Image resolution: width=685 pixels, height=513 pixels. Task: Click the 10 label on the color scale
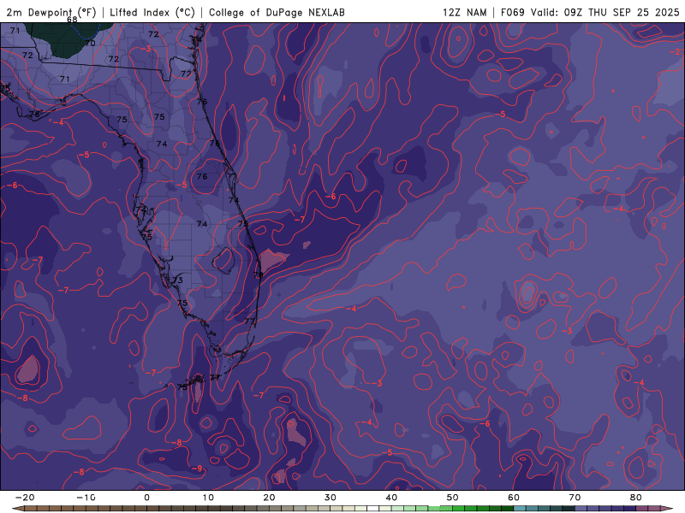[x=208, y=498]
